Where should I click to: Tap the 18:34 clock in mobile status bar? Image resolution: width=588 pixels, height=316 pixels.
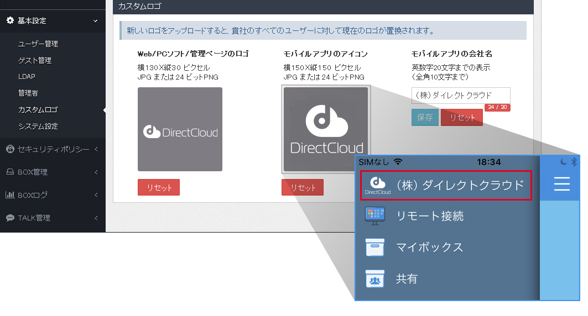[x=488, y=162]
